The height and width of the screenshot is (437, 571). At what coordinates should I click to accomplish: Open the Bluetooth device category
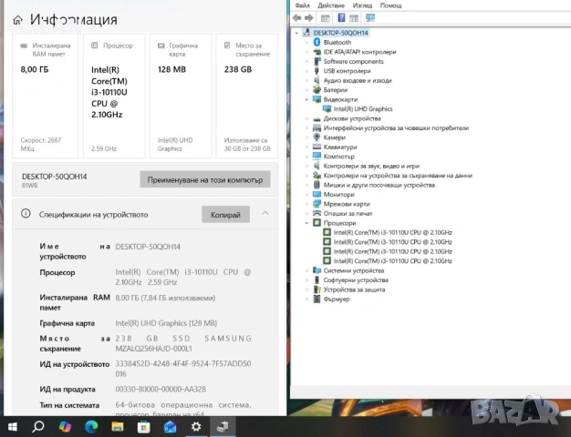337,42
